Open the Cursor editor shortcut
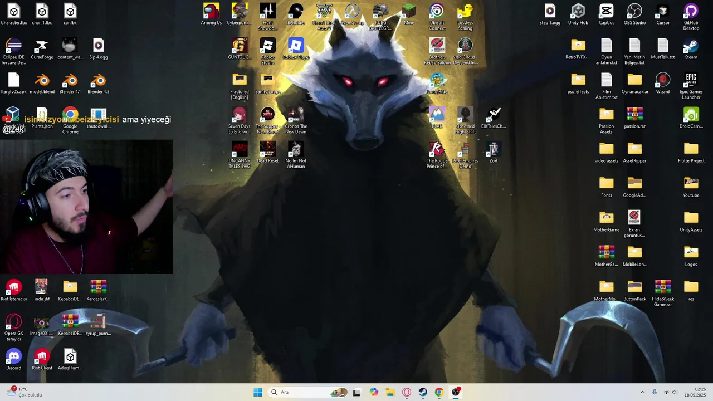This screenshot has width=713, height=401. (663, 14)
